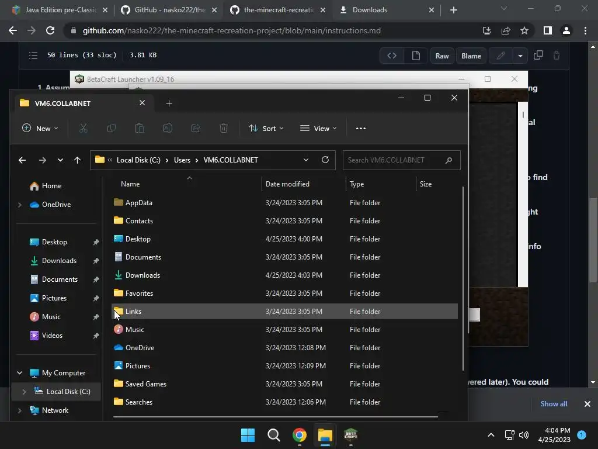This screenshot has width=598, height=449.
Task: Click the Cut scissors icon in Explorer toolbar
Action: [x=83, y=128]
